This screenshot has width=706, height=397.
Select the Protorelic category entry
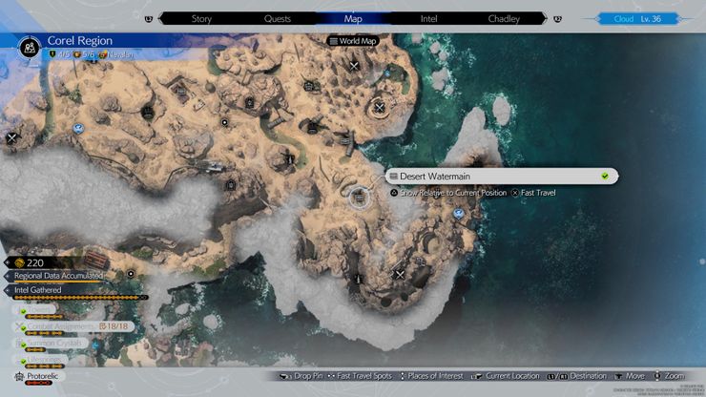tap(38, 378)
